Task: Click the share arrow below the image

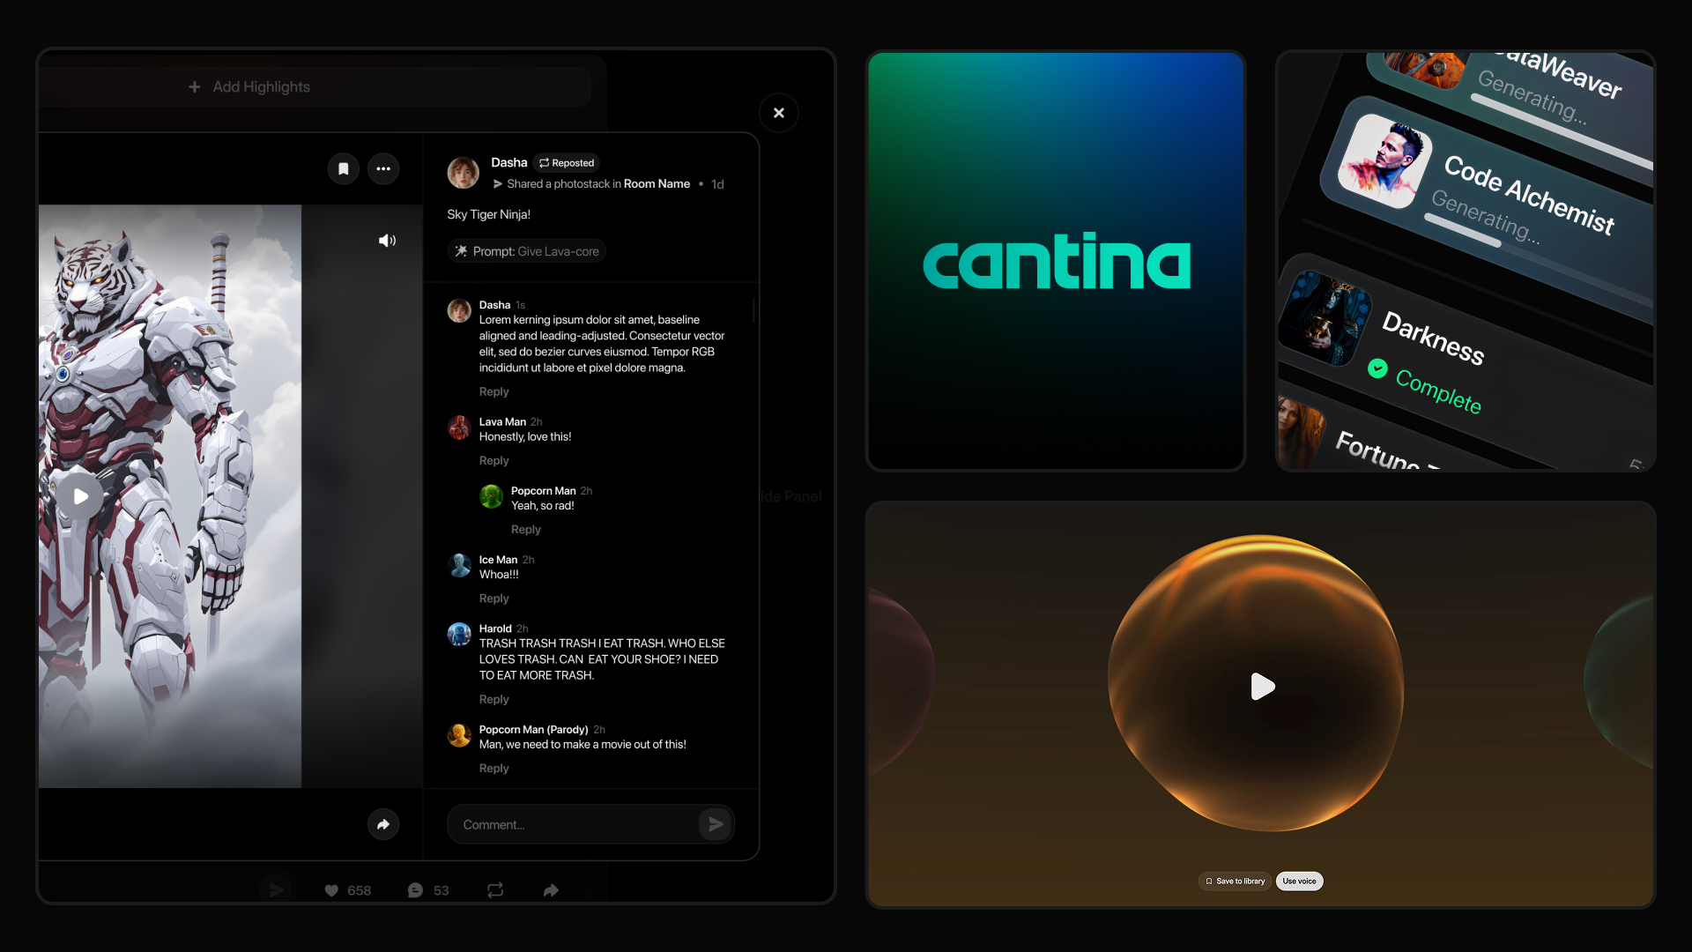Action: (x=383, y=824)
